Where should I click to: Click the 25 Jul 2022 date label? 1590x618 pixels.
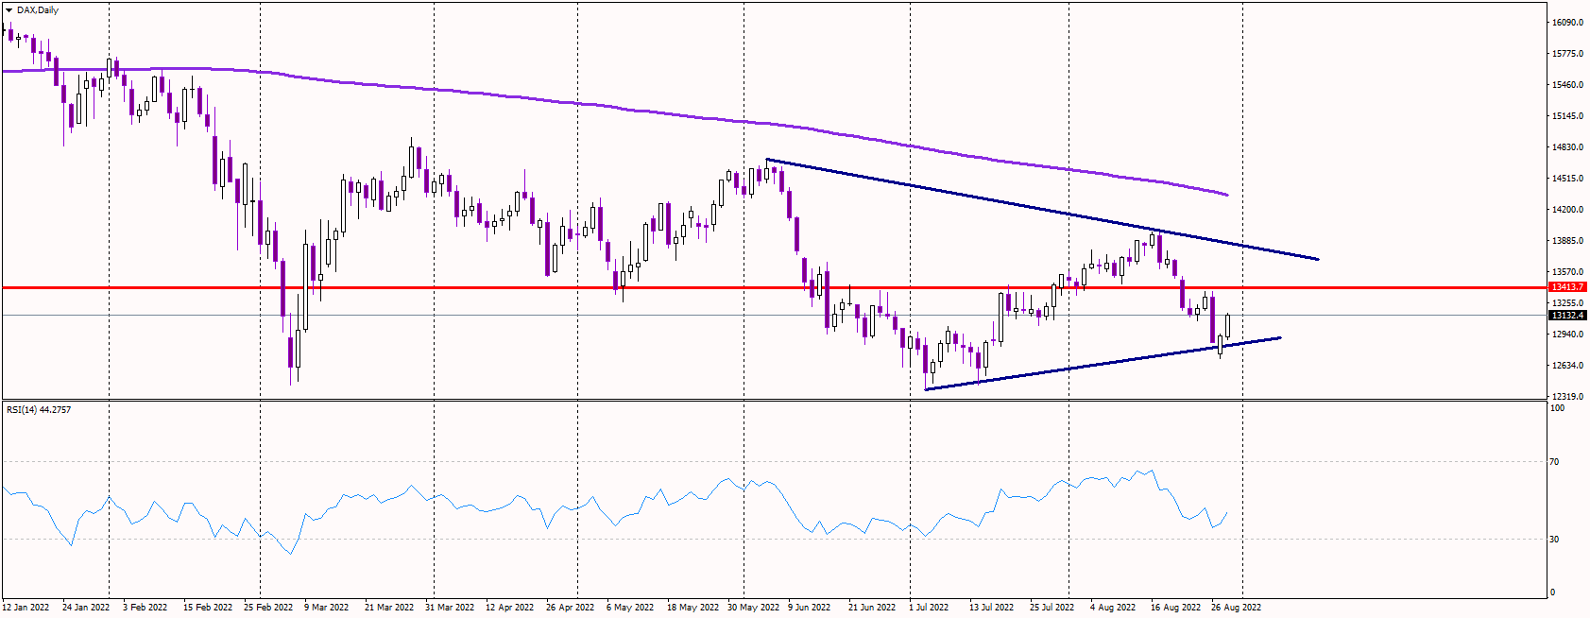(1052, 608)
